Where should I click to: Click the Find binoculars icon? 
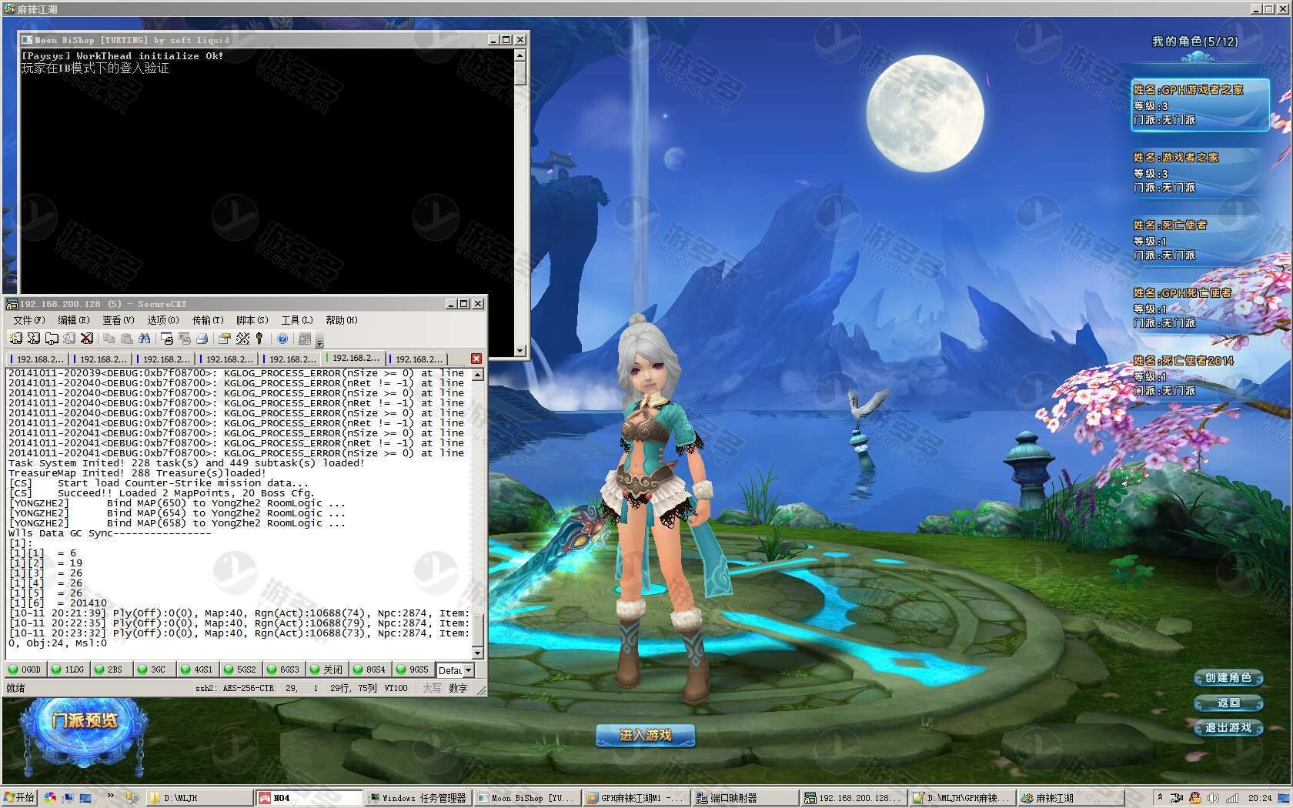point(144,339)
